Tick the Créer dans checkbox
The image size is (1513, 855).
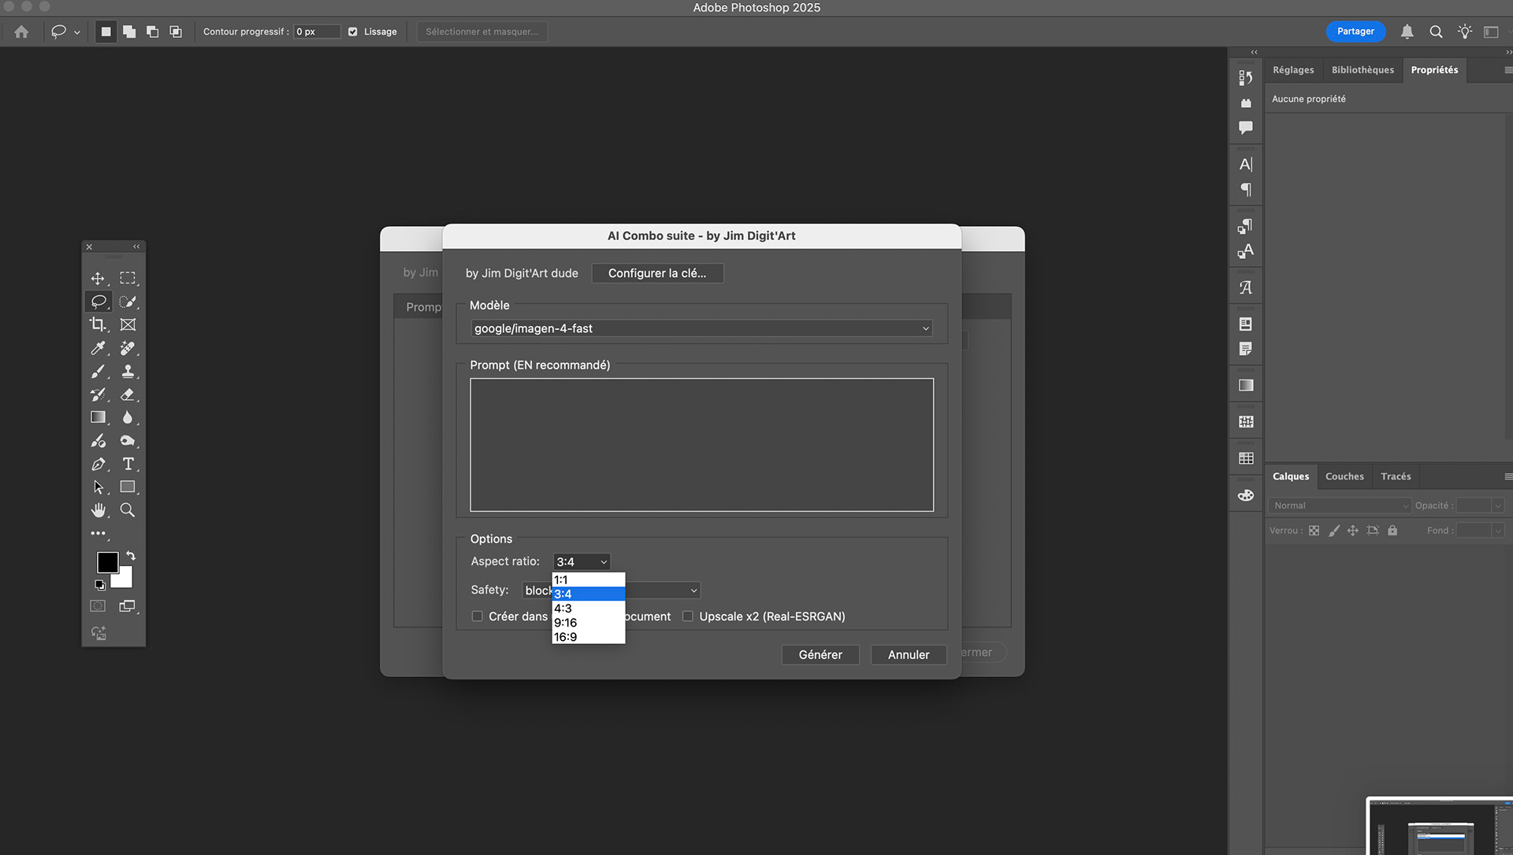coord(477,616)
